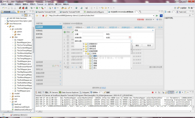The width and height of the screenshot is (195, 118).
Task: Click the calendar icon in the 时间 field
Action: [x=130, y=38]
